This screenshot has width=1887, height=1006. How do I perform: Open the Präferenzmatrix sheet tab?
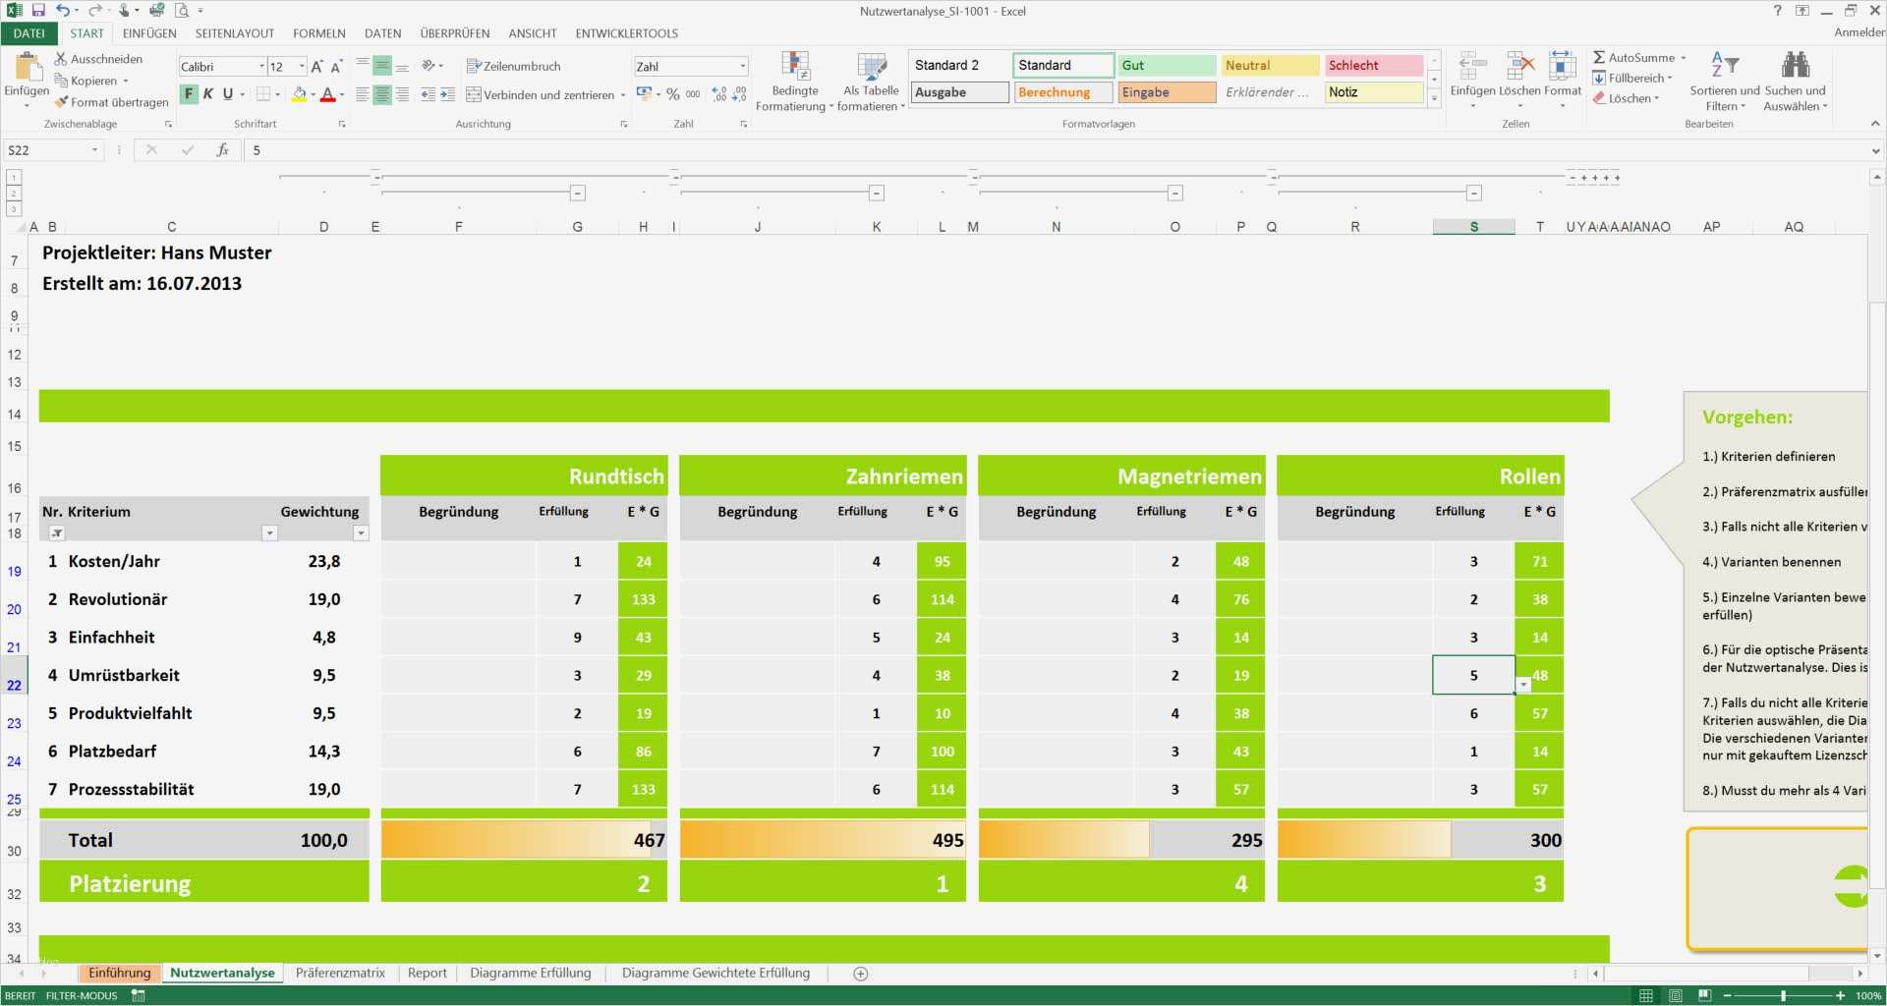340,973
